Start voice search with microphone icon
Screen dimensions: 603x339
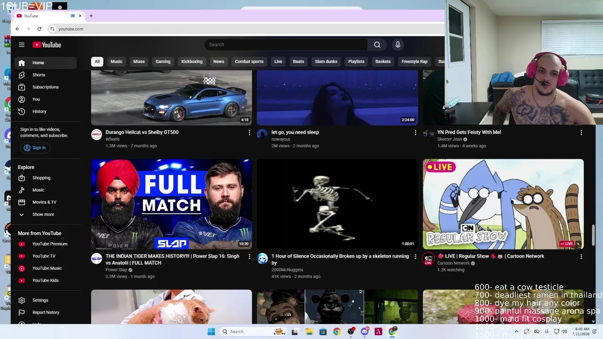[x=398, y=45]
